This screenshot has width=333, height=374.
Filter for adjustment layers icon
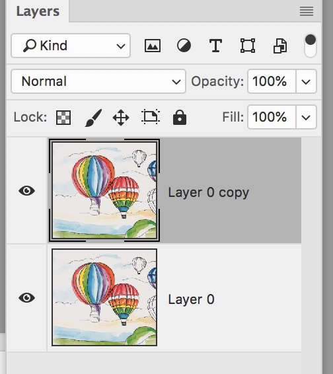point(184,46)
